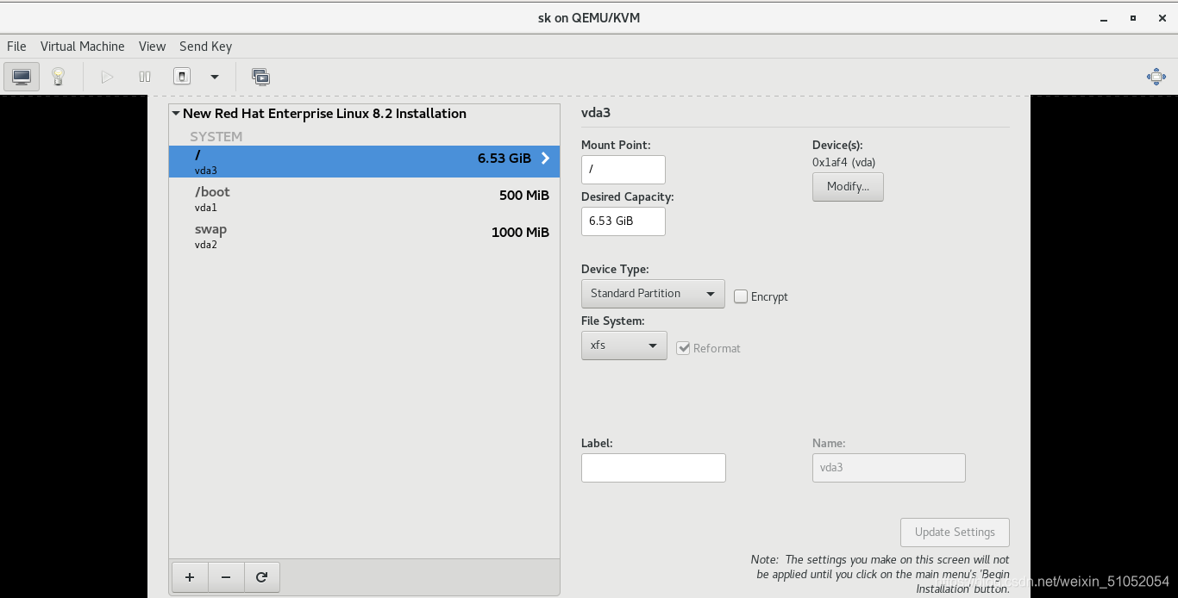This screenshot has width=1178, height=598.
Task: Open virtual hardware details lightbulb icon
Action: tap(58, 77)
